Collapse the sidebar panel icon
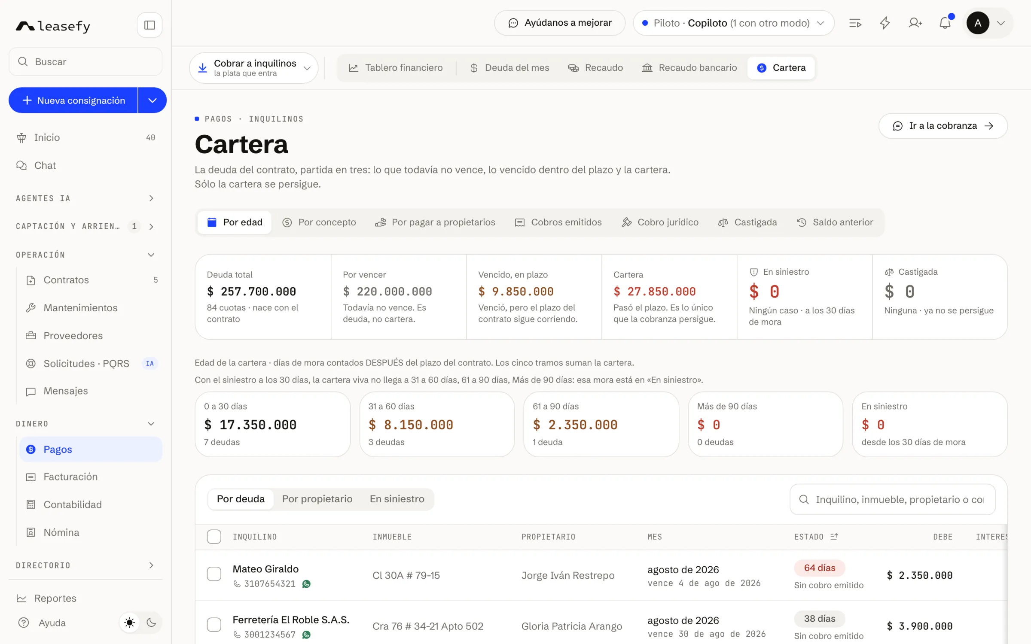Image resolution: width=1031 pixels, height=644 pixels. tap(149, 25)
